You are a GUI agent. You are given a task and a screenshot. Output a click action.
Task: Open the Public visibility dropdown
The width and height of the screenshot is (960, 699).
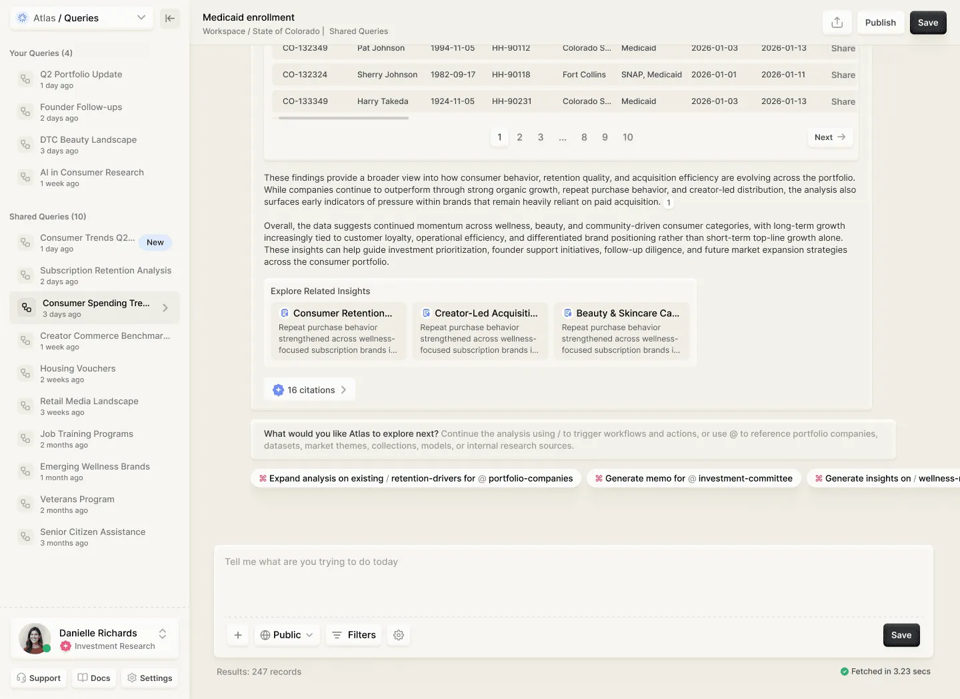[287, 635]
